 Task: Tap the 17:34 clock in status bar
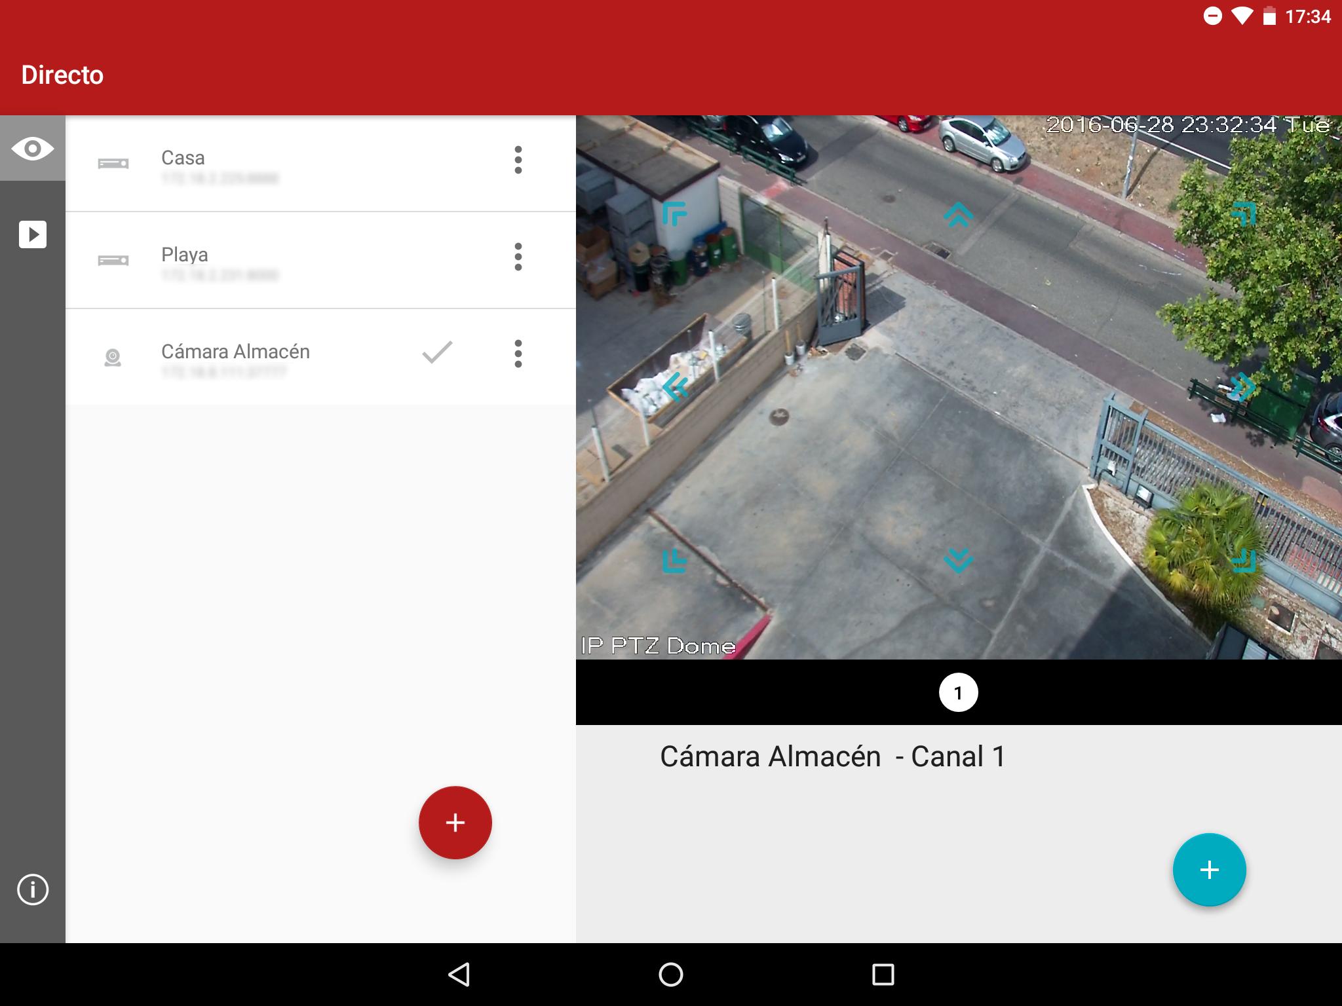tap(1308, 16)
